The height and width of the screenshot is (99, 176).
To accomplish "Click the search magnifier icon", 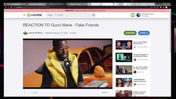I will click(x=94, y=15).
